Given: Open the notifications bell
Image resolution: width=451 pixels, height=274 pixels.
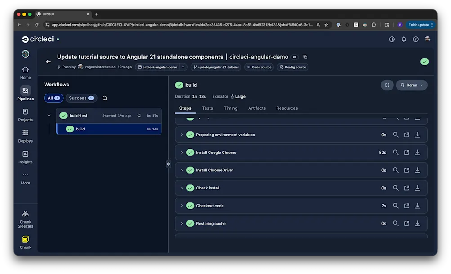Looking at the screenshot, I should point(404,39).
